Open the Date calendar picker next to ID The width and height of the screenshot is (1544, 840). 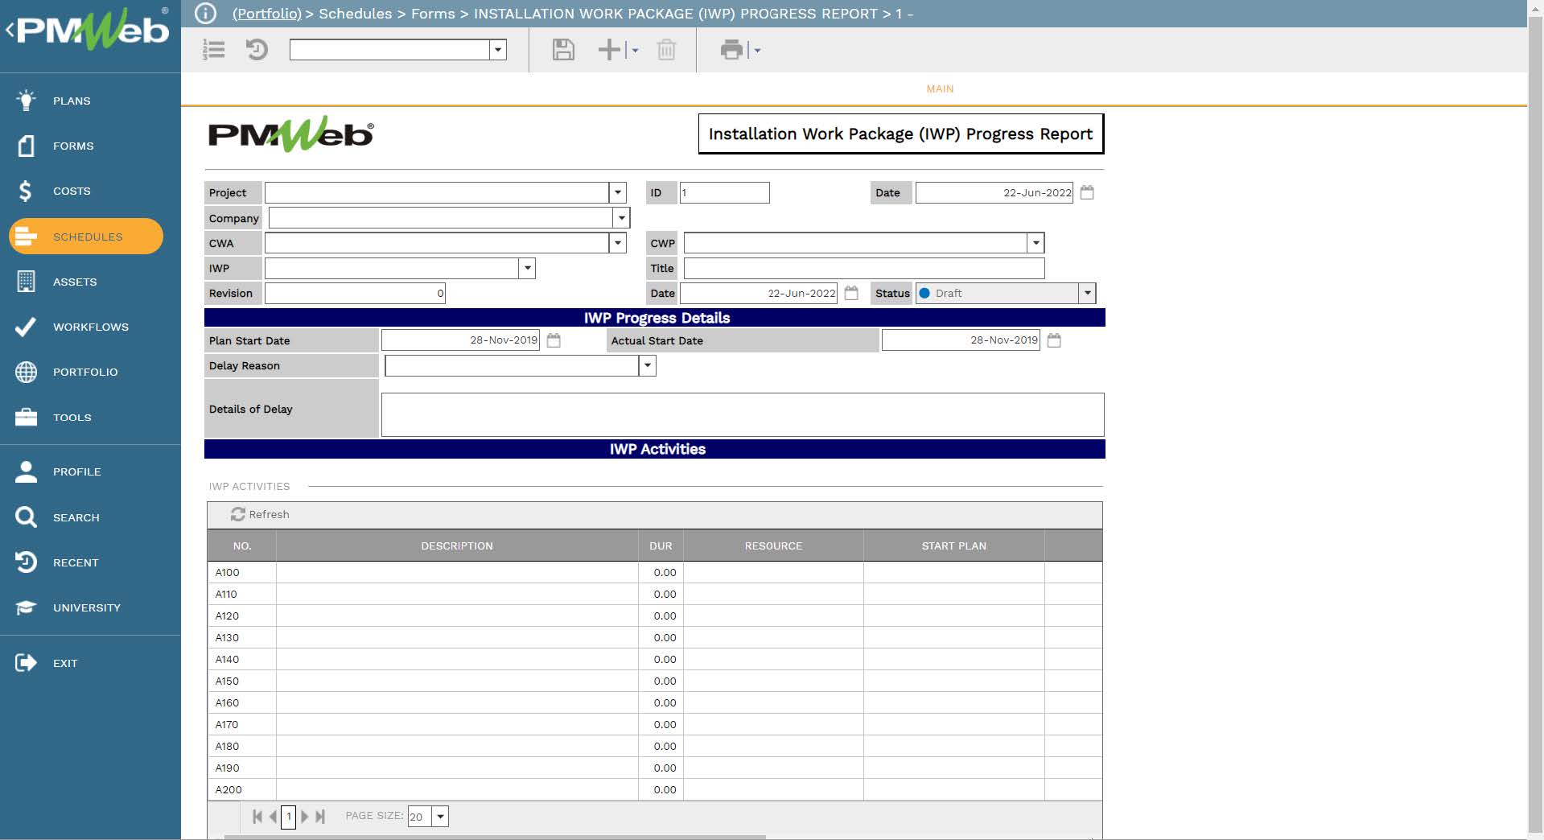(x=1087, y=192)
